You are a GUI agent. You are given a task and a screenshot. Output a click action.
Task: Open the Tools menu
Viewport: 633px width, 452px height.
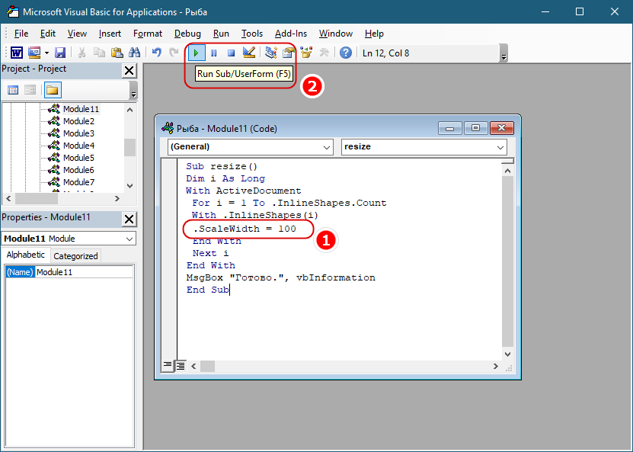pyautogui.click(x=252, y=34)
